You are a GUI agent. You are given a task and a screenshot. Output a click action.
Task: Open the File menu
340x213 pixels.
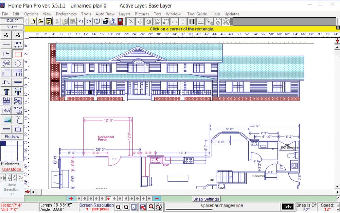(x=5, y=14)
